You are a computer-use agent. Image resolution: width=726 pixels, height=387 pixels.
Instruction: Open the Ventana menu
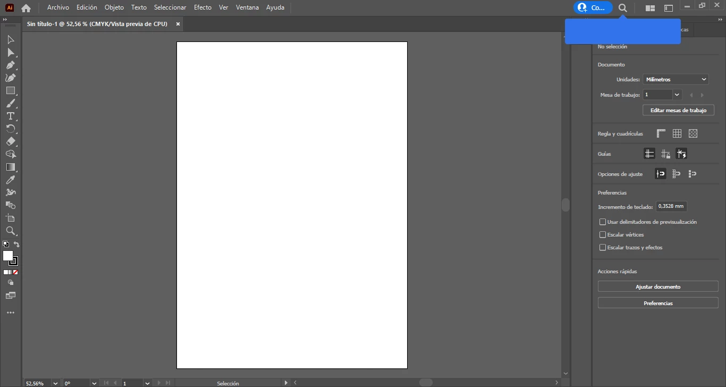(x=247, y=7)
